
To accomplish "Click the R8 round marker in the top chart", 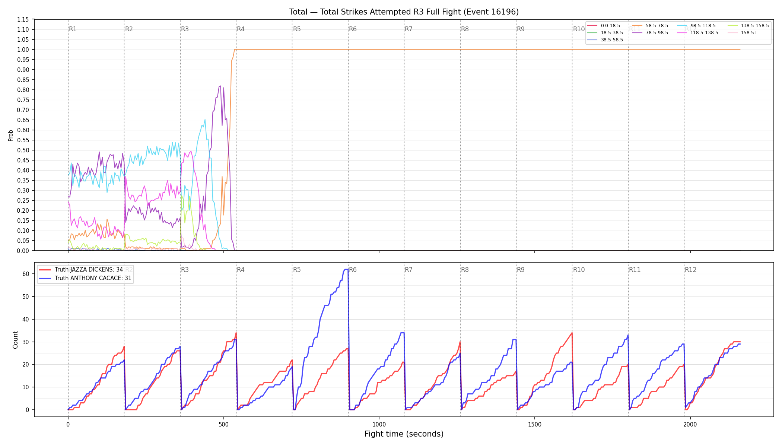I will (465, 29).
